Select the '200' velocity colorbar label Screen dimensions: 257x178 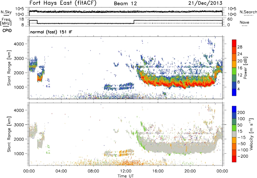[x=241, y=112]
